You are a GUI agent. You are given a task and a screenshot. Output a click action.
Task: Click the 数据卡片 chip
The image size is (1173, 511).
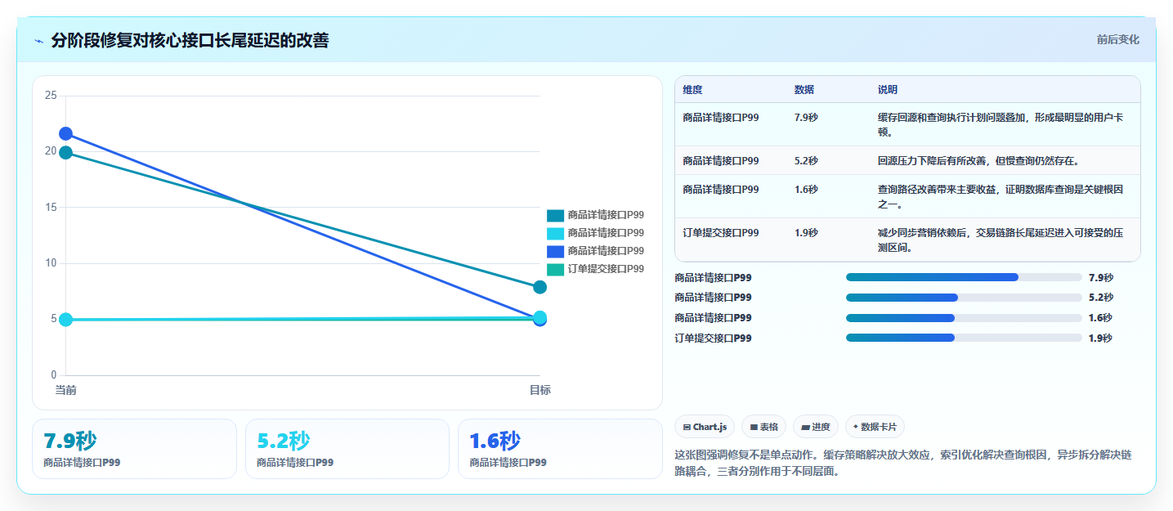(x=875, y=427)
